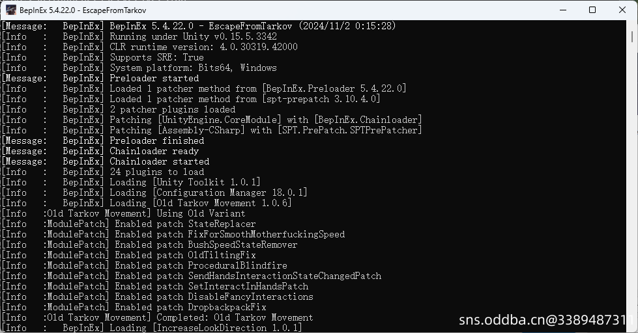The height and width of the screenshot is (333, 638).
Task: Click the 'Enabled patch StateReplacer' line
Action: (x=129, y=224)
